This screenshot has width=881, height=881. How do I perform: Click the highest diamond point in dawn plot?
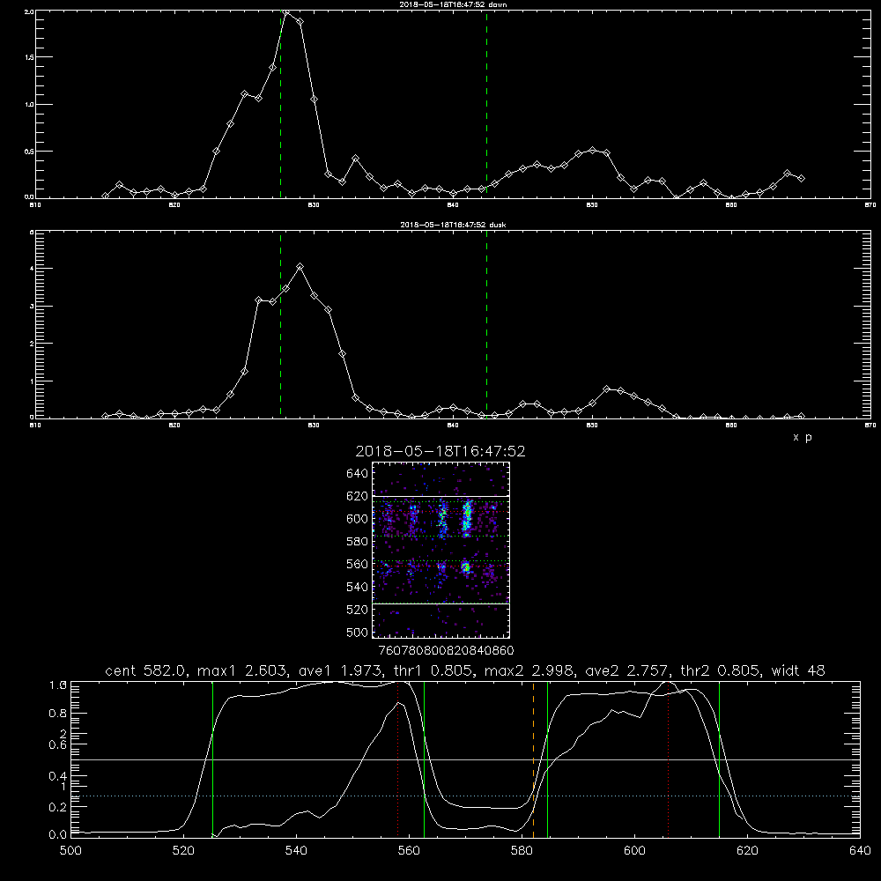coord(287,11)
